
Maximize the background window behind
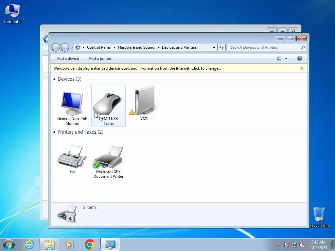(282, 30)
